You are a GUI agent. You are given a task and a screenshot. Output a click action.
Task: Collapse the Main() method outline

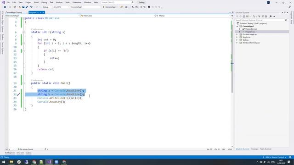(23, 83)
